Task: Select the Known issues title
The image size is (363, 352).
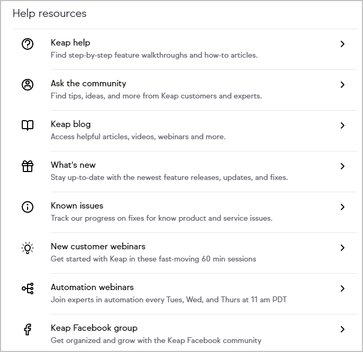Action: pos(77,206)
